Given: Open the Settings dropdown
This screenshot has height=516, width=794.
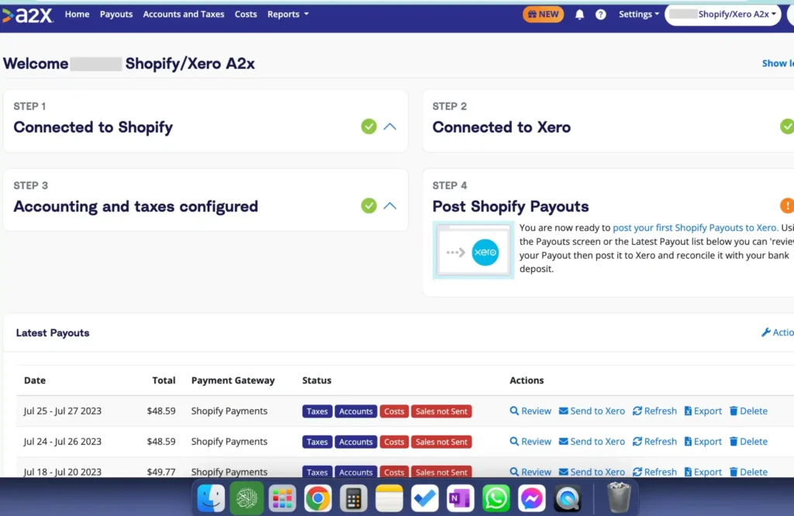Looking at the screenshot, I should [639, 14].
